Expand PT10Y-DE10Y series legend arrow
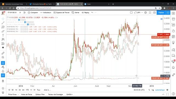 (x=19, y=29)
